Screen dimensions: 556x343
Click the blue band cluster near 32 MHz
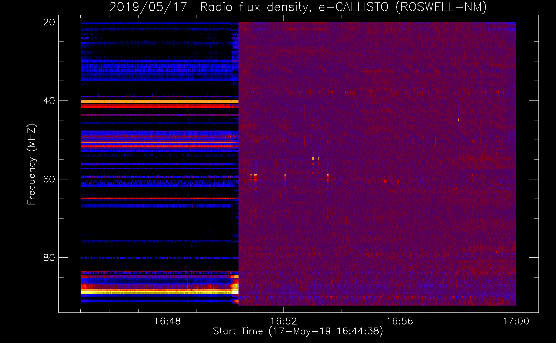[x=158, y=69]
